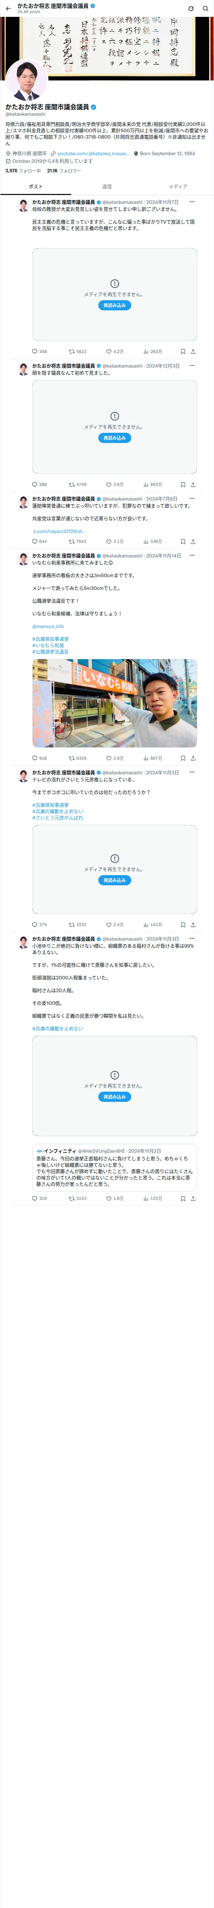
Task: Repost the tweet showing 5822 reposts
Action: [x=77, y=352]
